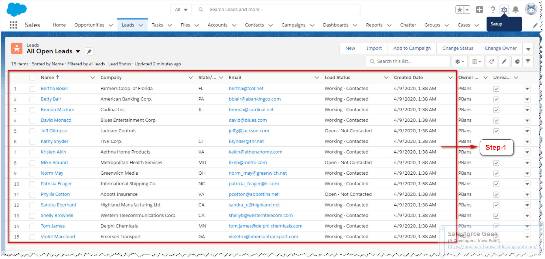Open the Created Date column actions chevron
545x259 pixels.
tap(450, 78)
